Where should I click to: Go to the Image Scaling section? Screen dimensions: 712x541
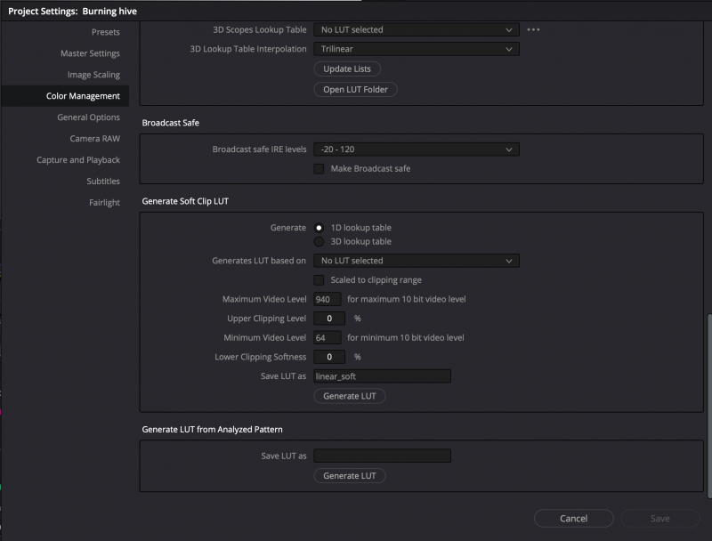93,75
